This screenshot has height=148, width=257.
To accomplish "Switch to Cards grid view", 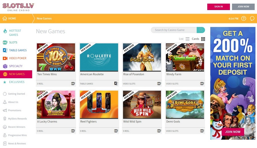I will coord(198,39).
